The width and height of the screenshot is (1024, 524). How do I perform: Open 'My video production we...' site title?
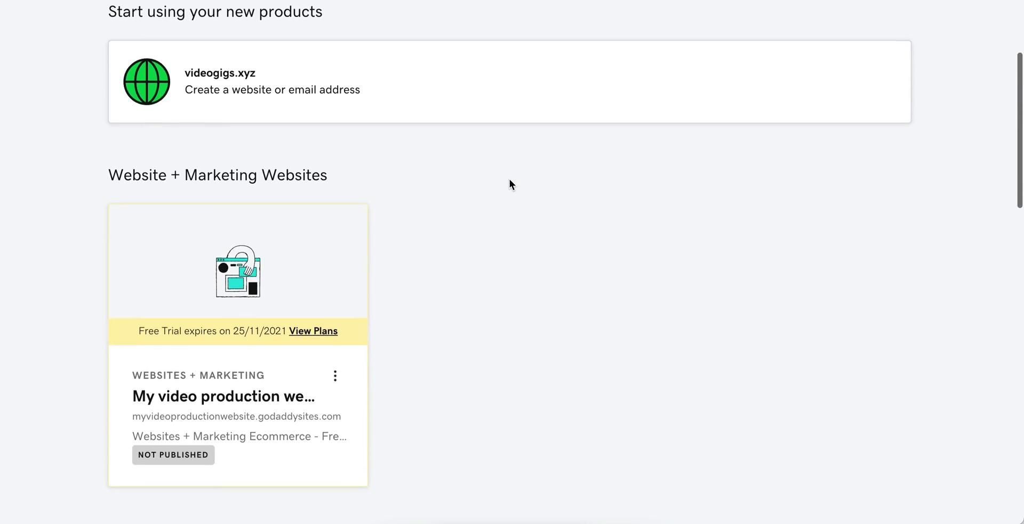tap(223, 396)
